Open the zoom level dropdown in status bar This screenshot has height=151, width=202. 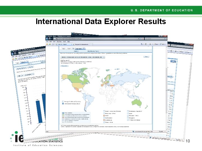165,131
